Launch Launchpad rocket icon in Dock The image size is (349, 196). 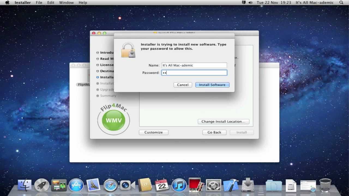coord(42,185)
